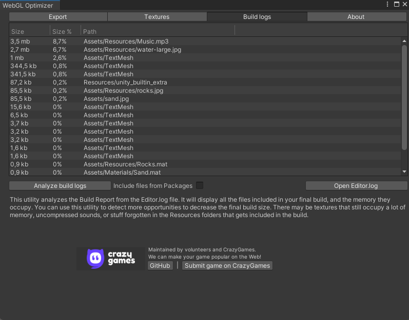This screenshot has width=409, height=320.
Task: Open Editor.log file button
Action: coord(356,186)
